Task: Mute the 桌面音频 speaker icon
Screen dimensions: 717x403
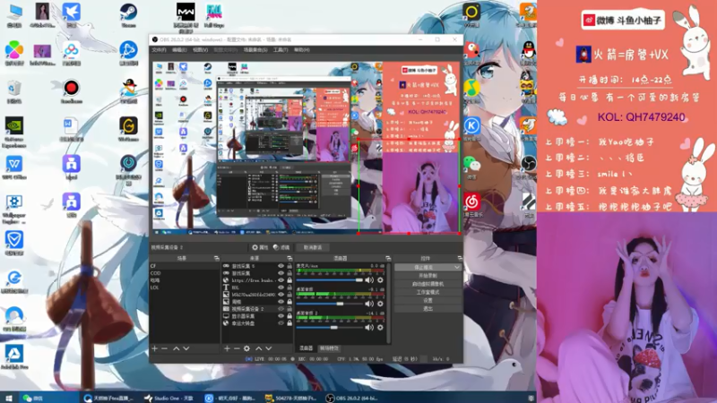Action: tap(369, 304)
